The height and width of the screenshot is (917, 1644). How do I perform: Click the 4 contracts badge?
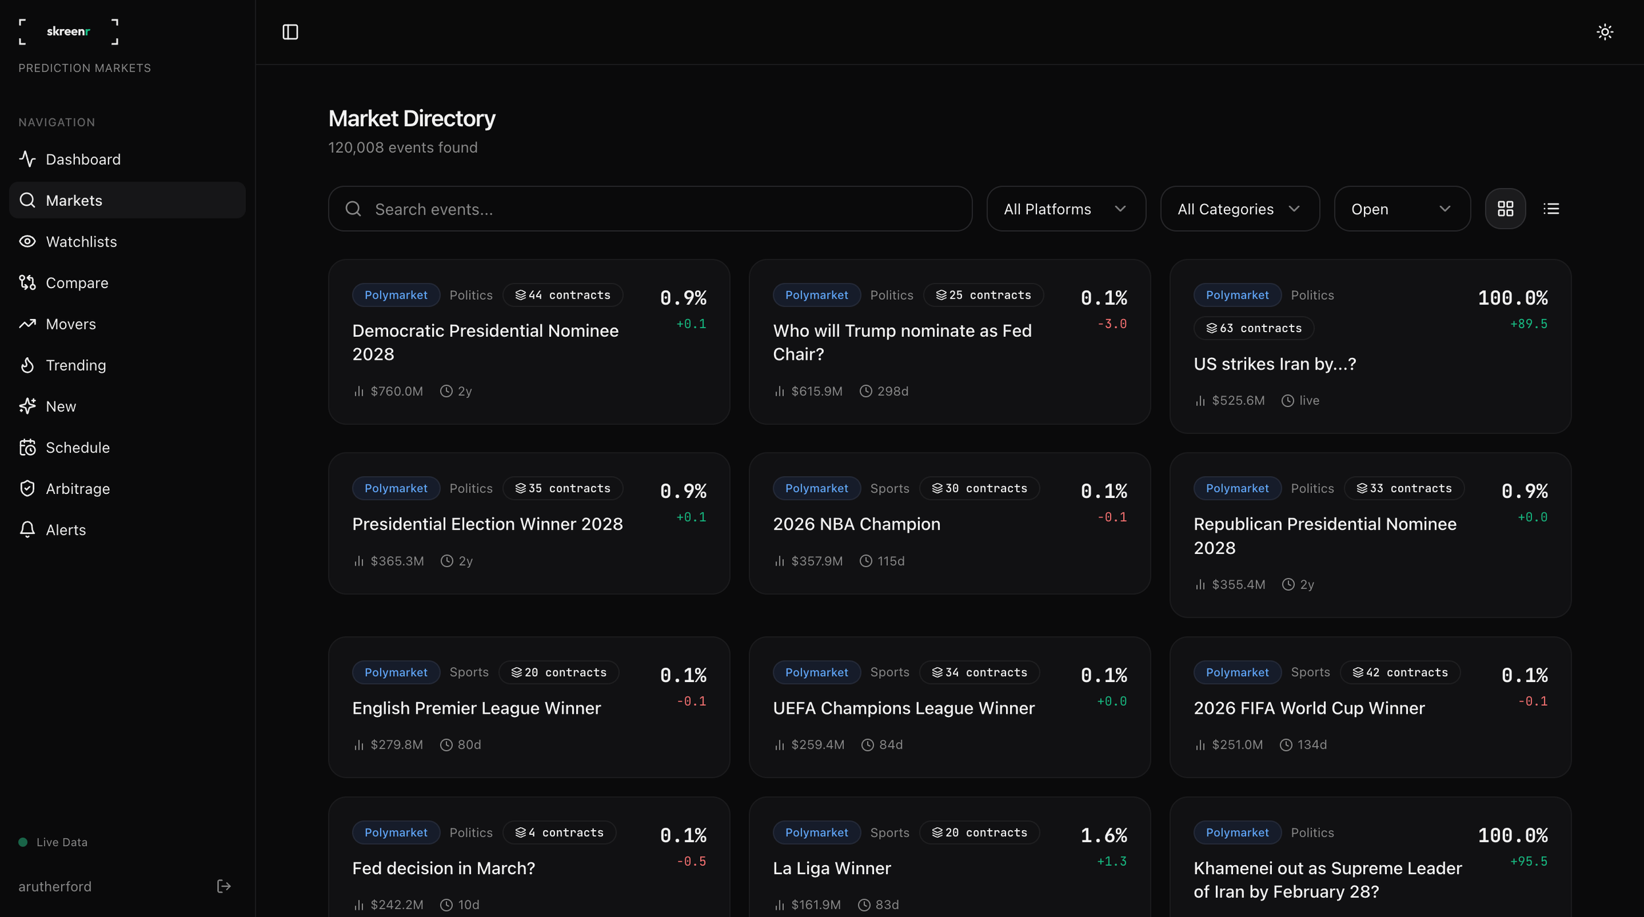click(559, 832)
